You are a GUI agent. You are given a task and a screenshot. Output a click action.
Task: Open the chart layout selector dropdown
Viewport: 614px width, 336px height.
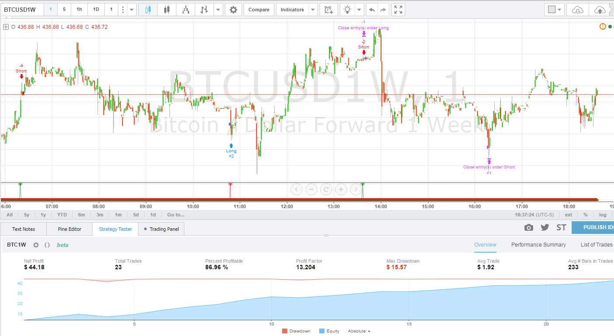[x=555, y=10]
